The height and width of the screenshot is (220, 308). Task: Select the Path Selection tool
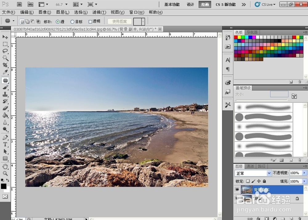pos(5,151)
